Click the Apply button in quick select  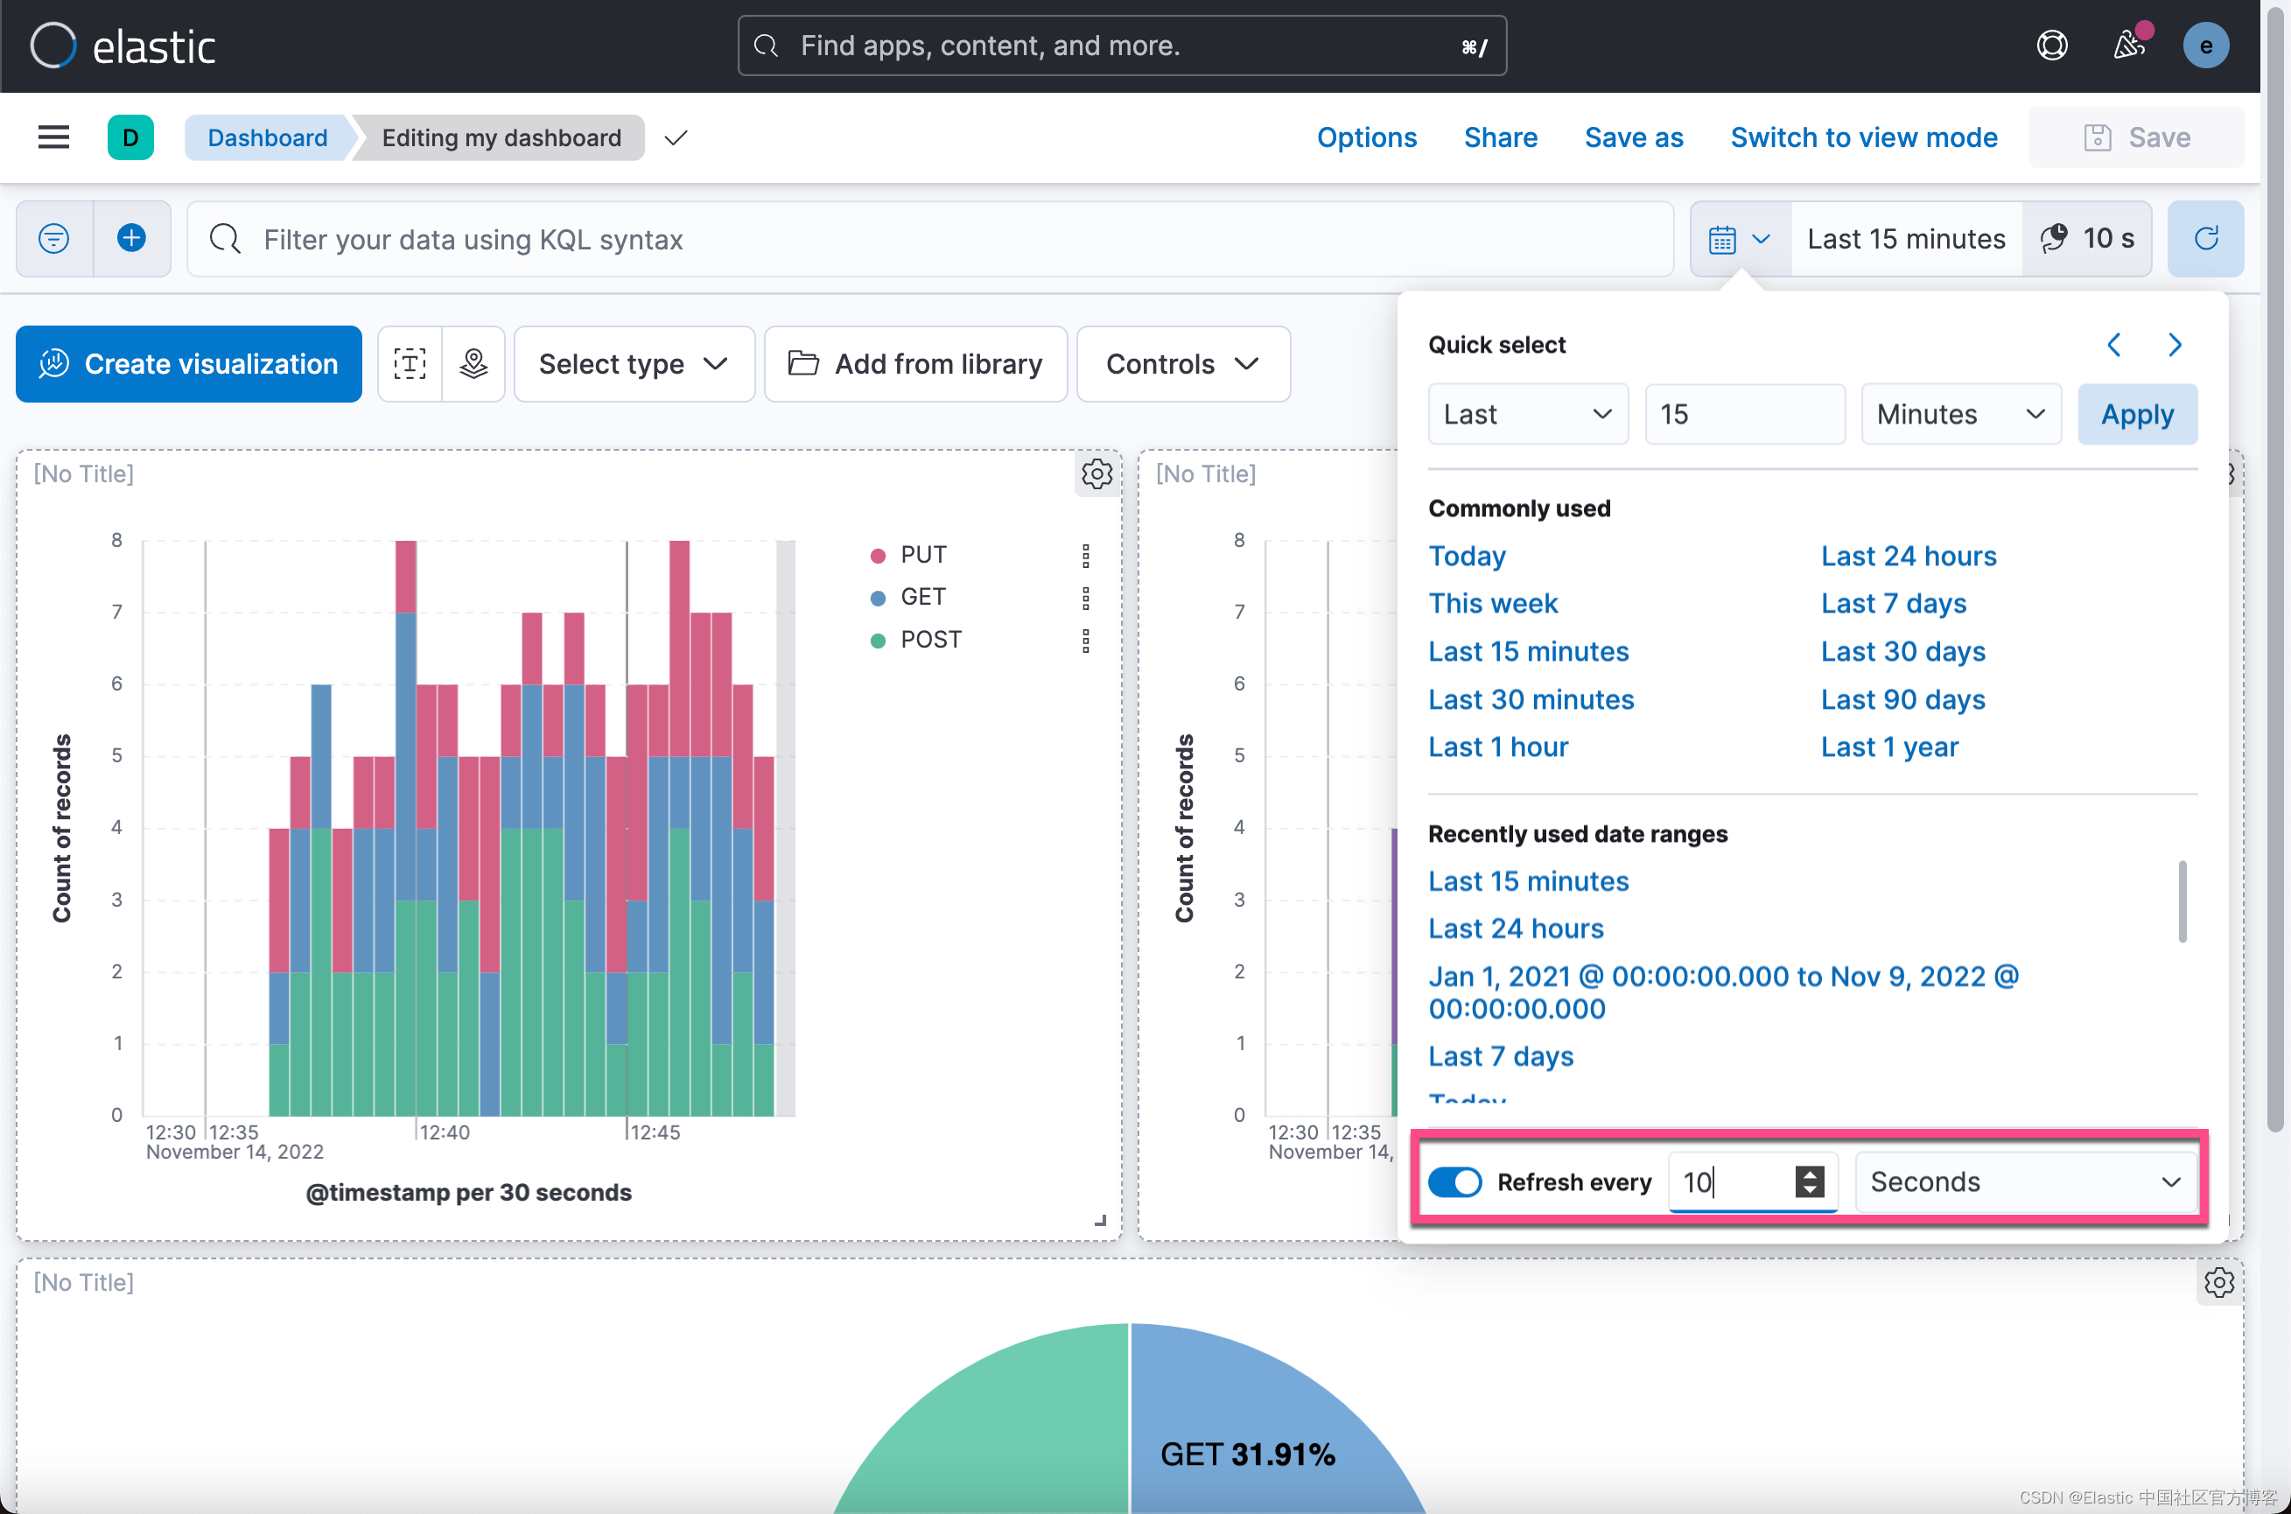click(x=2136, y=414)
